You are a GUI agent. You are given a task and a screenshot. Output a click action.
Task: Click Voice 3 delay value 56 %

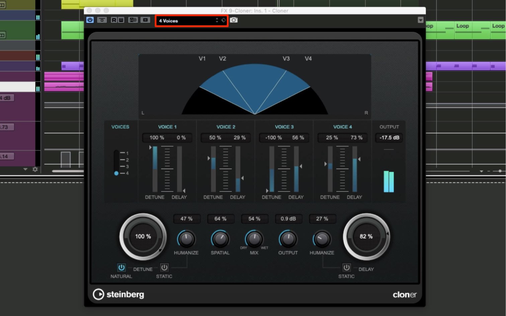(x=298, y=138)
